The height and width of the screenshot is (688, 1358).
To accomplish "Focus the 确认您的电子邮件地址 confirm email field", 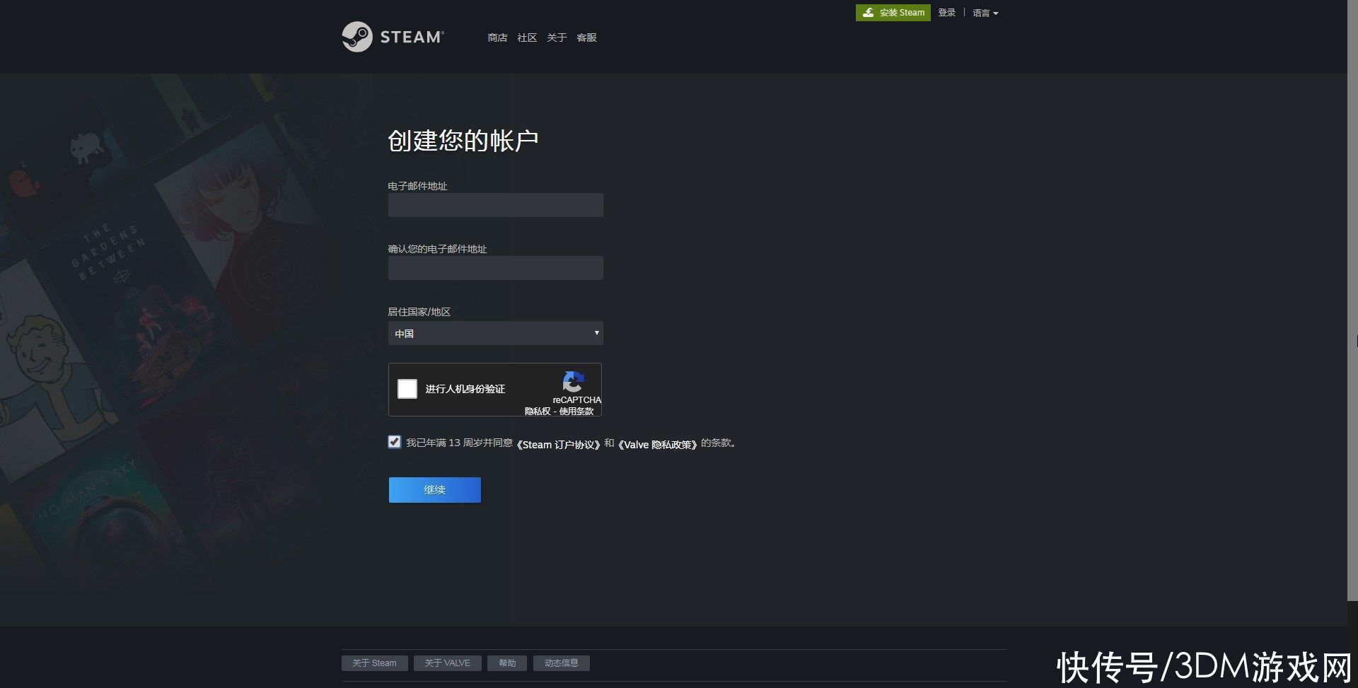I will pos(495,268).
